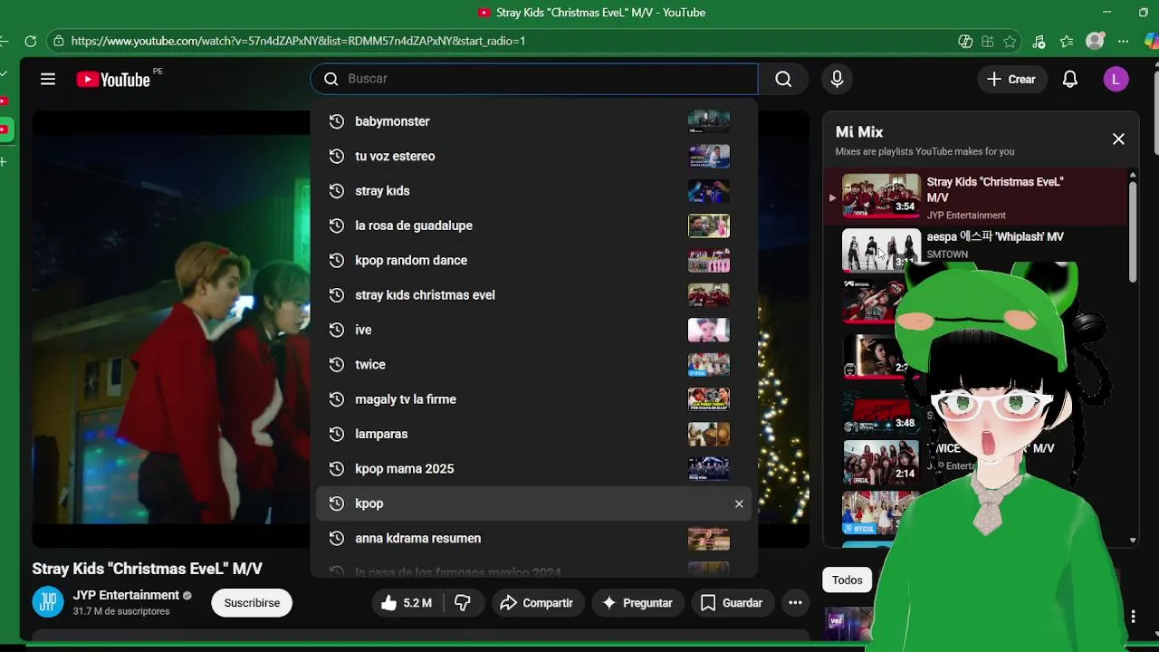The image size is (1159, 652).
Task: Open the mix video with 2:14 duration
Action: (880, 461)
